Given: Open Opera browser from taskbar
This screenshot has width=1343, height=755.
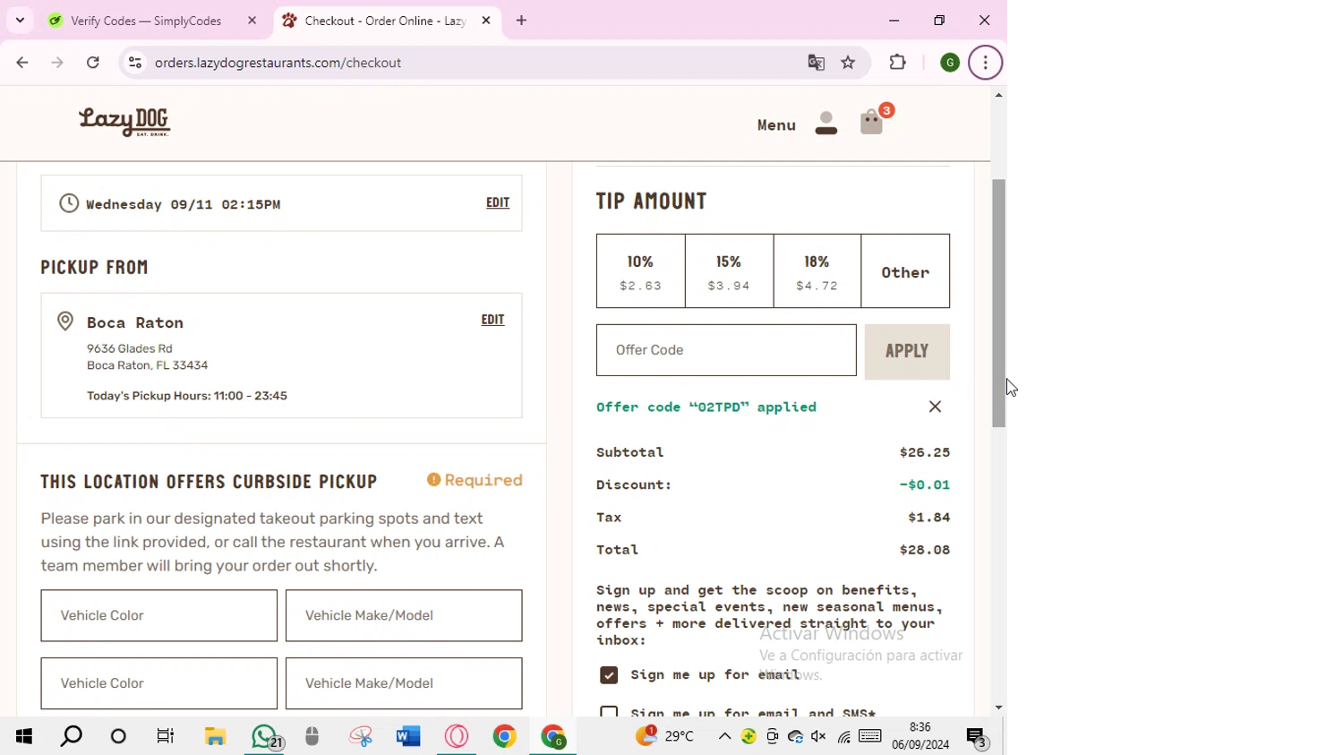Looking at the screenshot, I should coord(457,736).
